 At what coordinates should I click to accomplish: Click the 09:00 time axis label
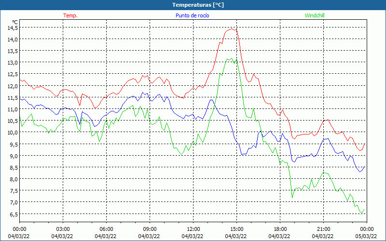[150, 229]
